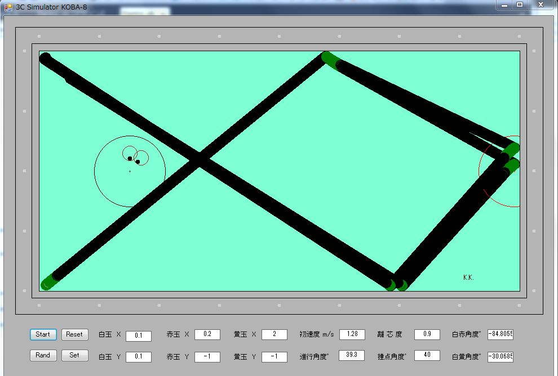This screenshot has height=376, width=558.
Task: Click the 撞点角度 label
Action: point(392,356)
